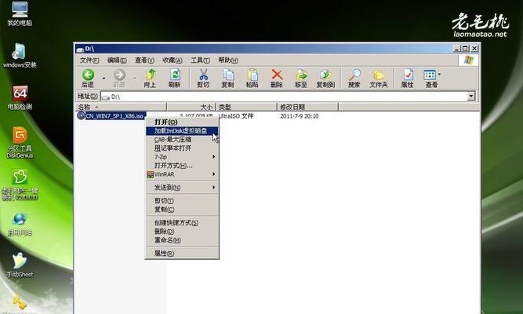Open the 收藏(A) menu
This screenshot has height=314, width=523.
[x=172, y=60]
